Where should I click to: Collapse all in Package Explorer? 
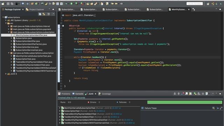click(x=40, y=14)
